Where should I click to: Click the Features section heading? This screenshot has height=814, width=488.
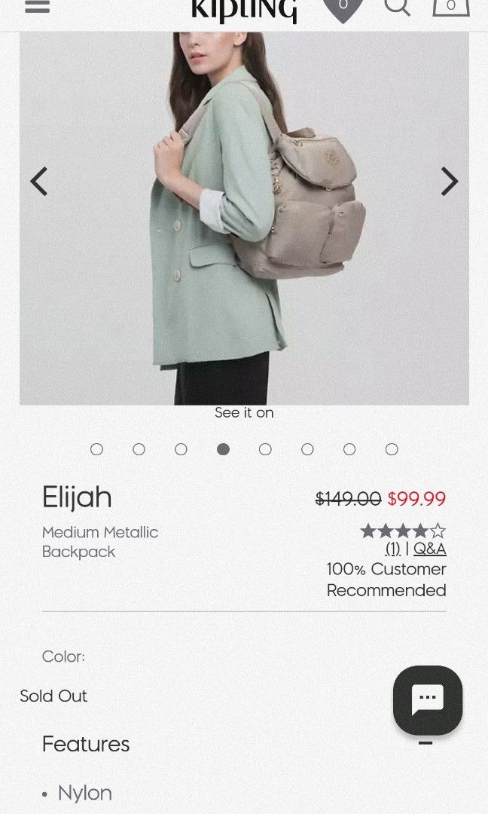pos(86,744)
